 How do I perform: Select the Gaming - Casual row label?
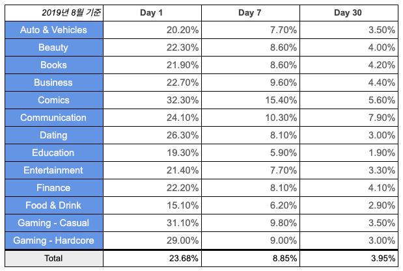click(54, 223)
